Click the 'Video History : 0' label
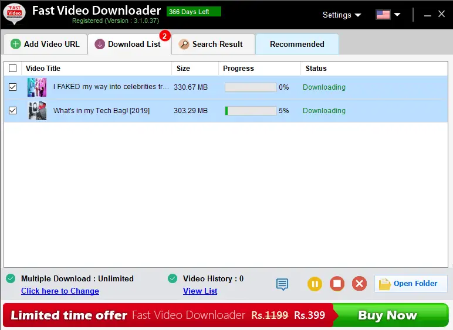 point(213,278)
